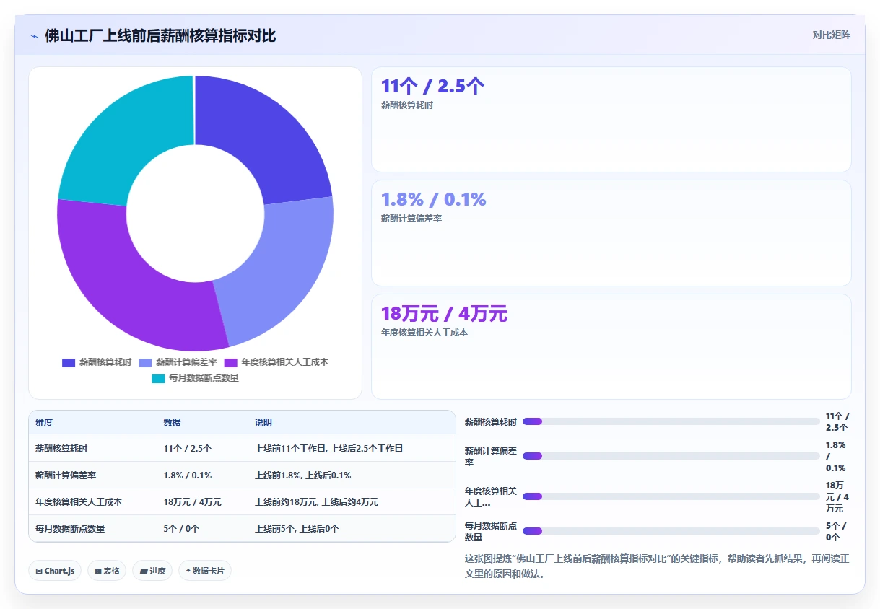Select the 1.8% / 0.1% data card
Viewport: 880px width, 609px height.
tap(611, 233)
